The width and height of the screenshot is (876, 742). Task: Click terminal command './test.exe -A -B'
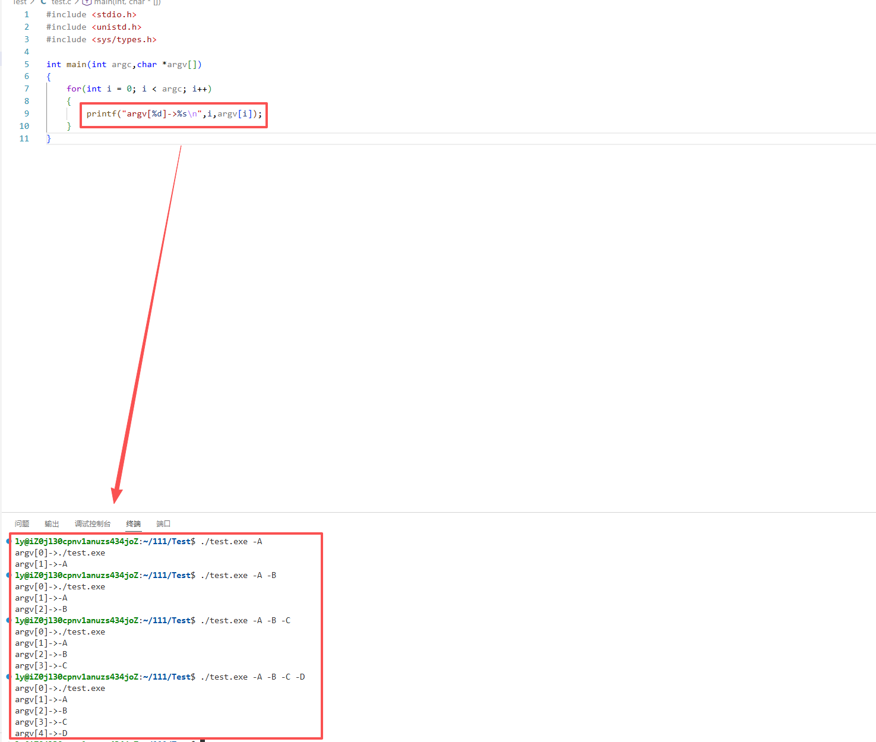239,575
